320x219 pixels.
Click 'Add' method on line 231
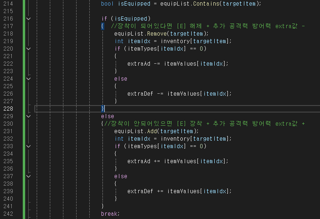[152, 131]
